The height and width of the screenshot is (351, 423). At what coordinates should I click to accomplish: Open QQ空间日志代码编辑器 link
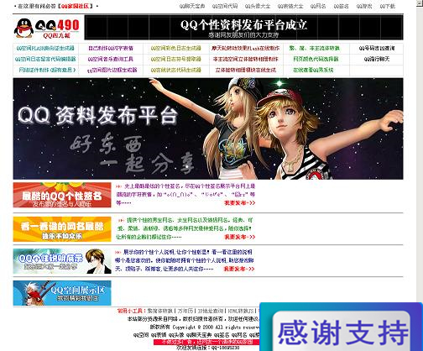[45, 59]
